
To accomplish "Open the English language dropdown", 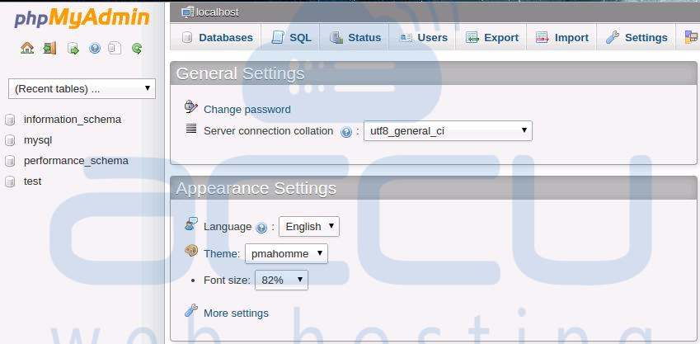I will tap(309, 227).
